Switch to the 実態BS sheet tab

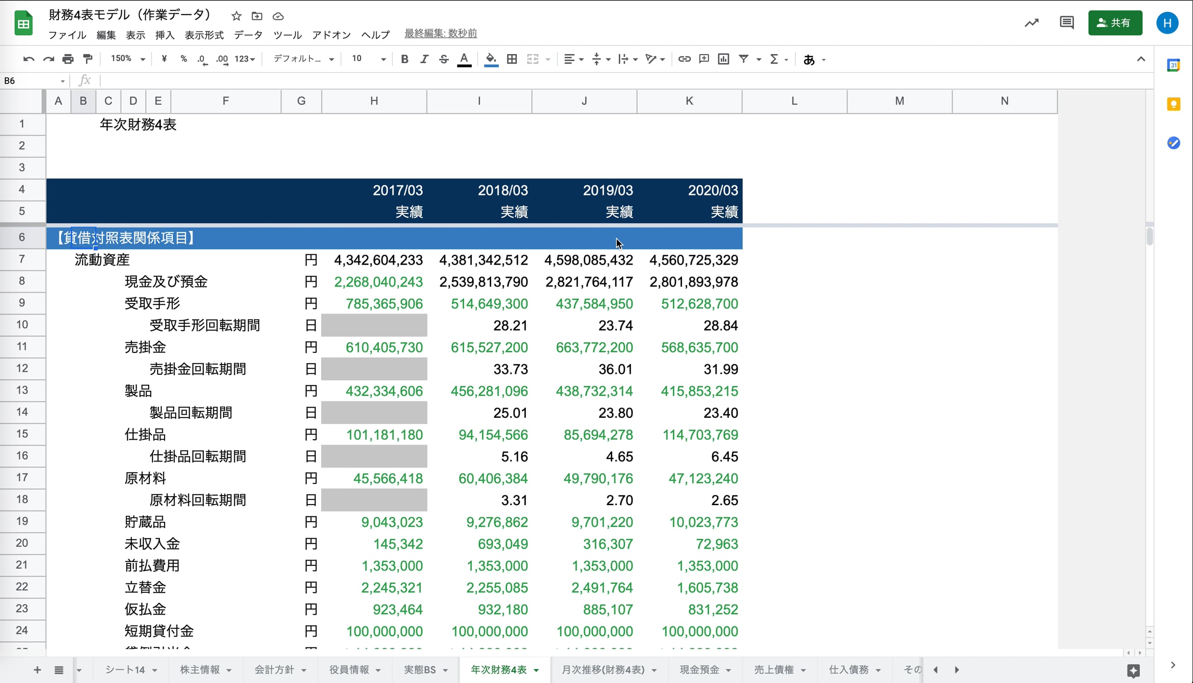tap(420, 670)
